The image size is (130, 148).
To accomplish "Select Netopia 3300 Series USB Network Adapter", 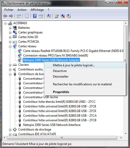I will [51, 60].
